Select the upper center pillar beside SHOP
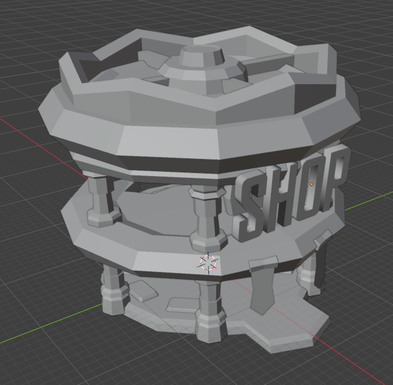This screenshot has height=385, width=393. coord(208,219)
